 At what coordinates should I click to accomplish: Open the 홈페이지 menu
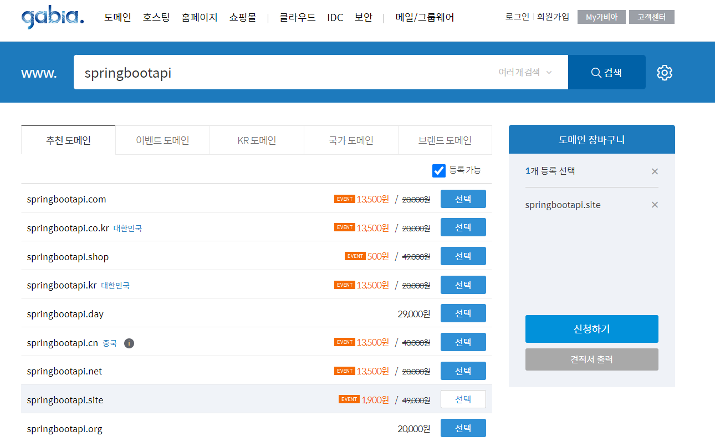[200, 17]
